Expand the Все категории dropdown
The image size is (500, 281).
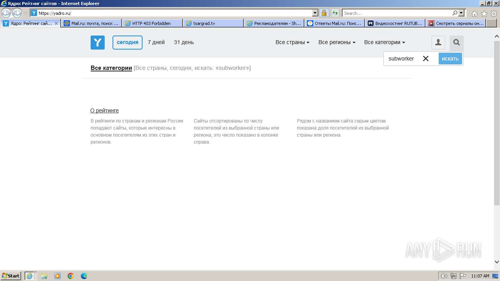pos(385,42)
